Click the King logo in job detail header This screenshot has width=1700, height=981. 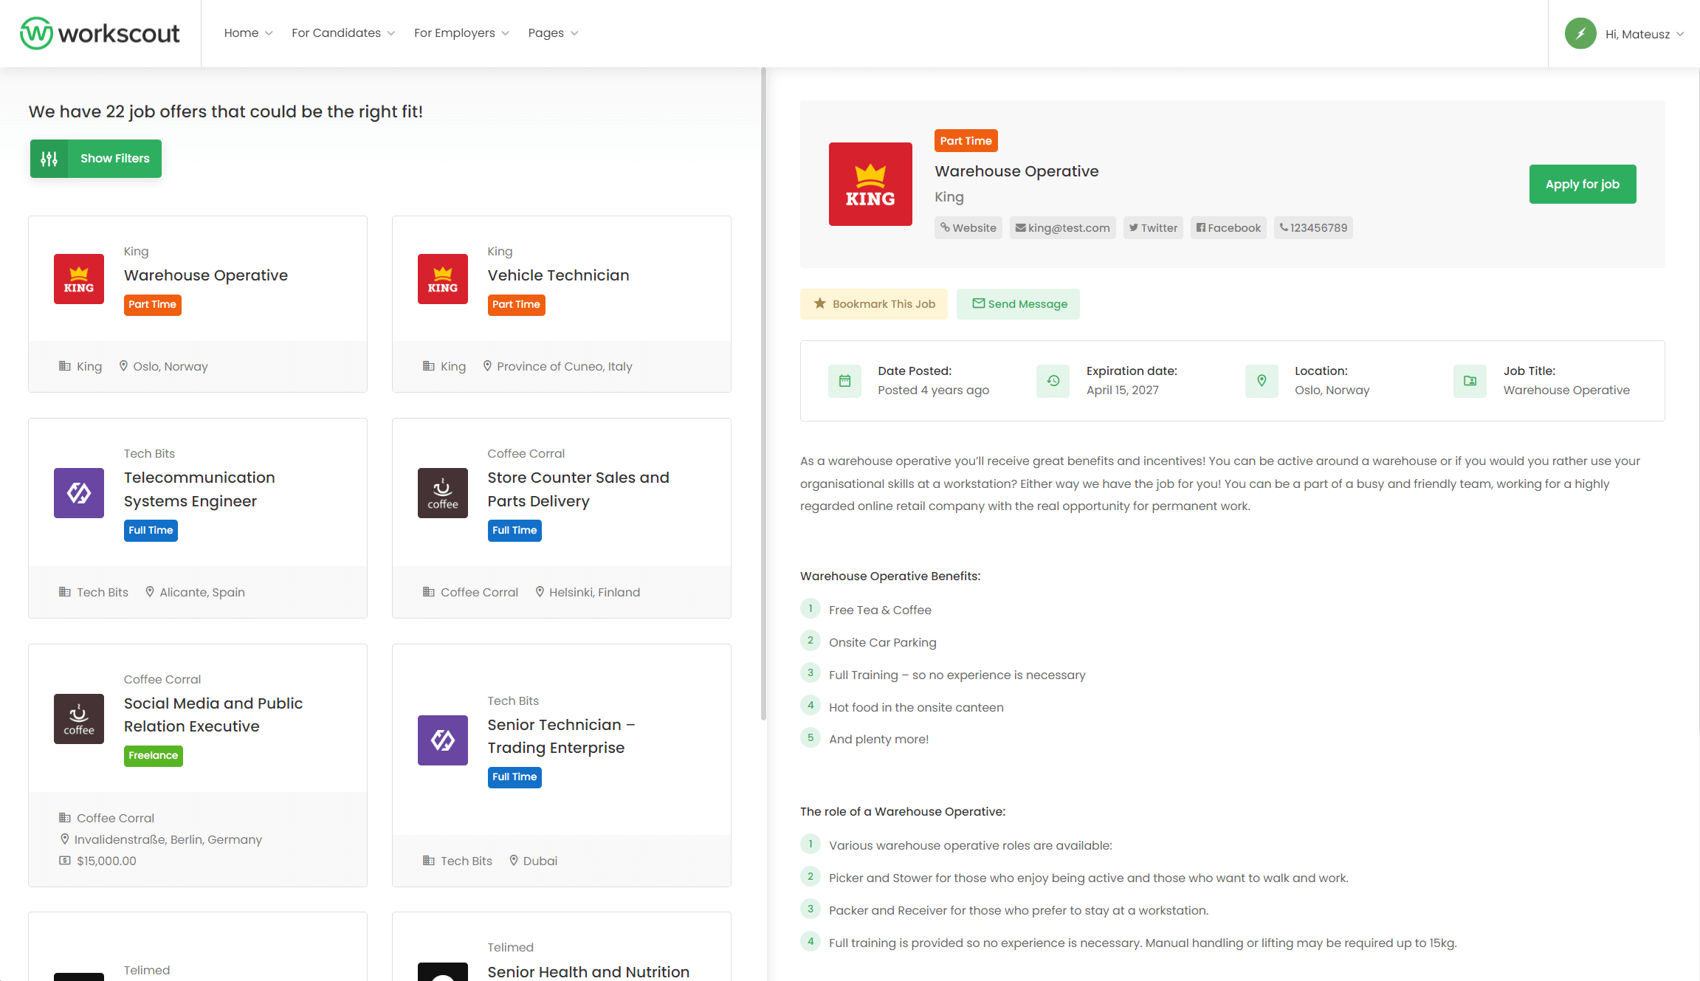click(870, 184)
